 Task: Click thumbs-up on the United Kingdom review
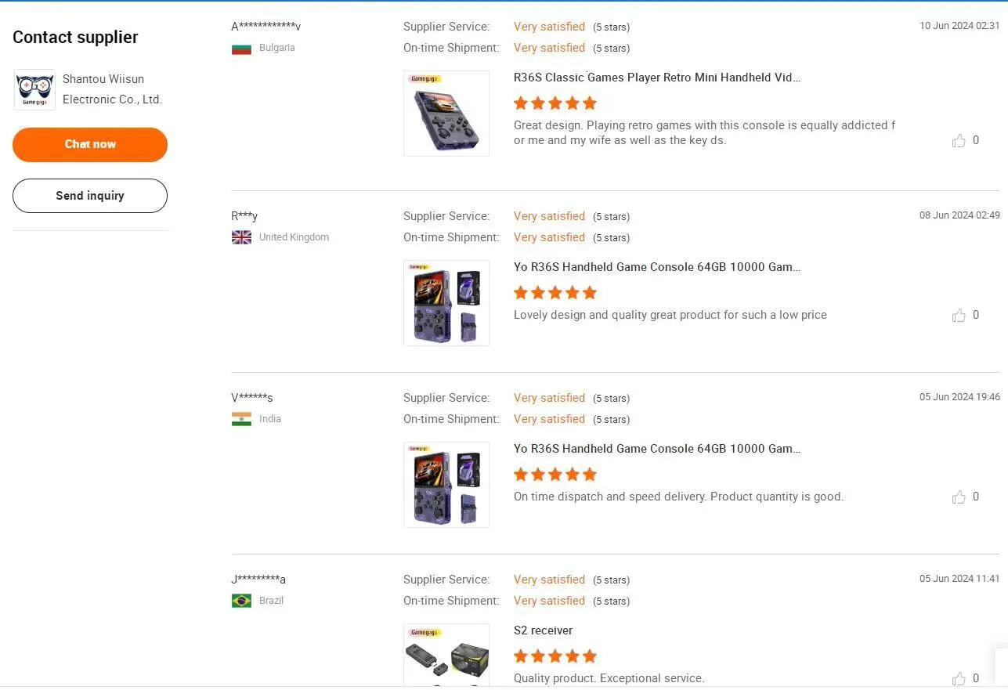tap(959, 315)
